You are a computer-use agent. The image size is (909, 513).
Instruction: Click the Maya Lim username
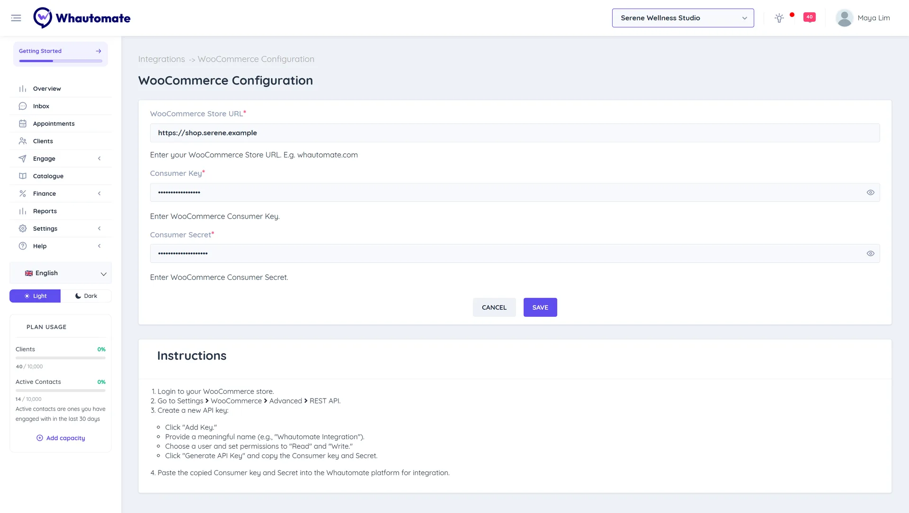(873, 18)
